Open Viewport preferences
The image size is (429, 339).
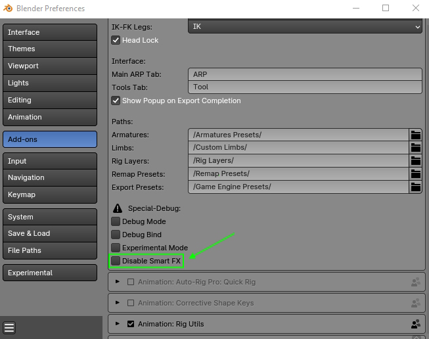tap(50, 66)
